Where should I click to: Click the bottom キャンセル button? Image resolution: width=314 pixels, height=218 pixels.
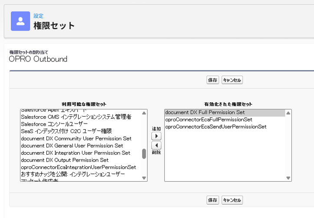pos(232,200)
